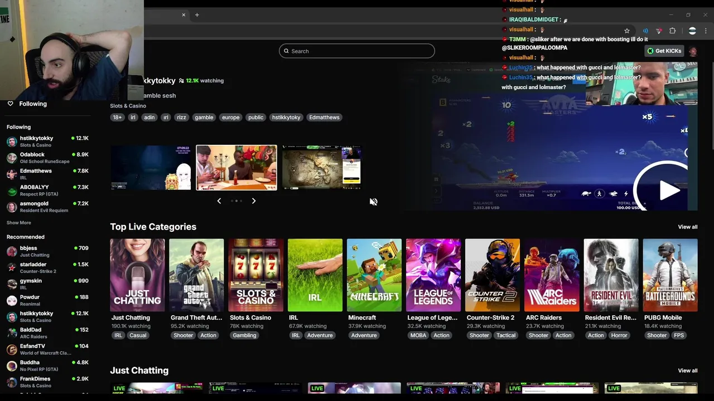
Task: Open the Chrome three-dot menu
Action: tap(707, 31)
